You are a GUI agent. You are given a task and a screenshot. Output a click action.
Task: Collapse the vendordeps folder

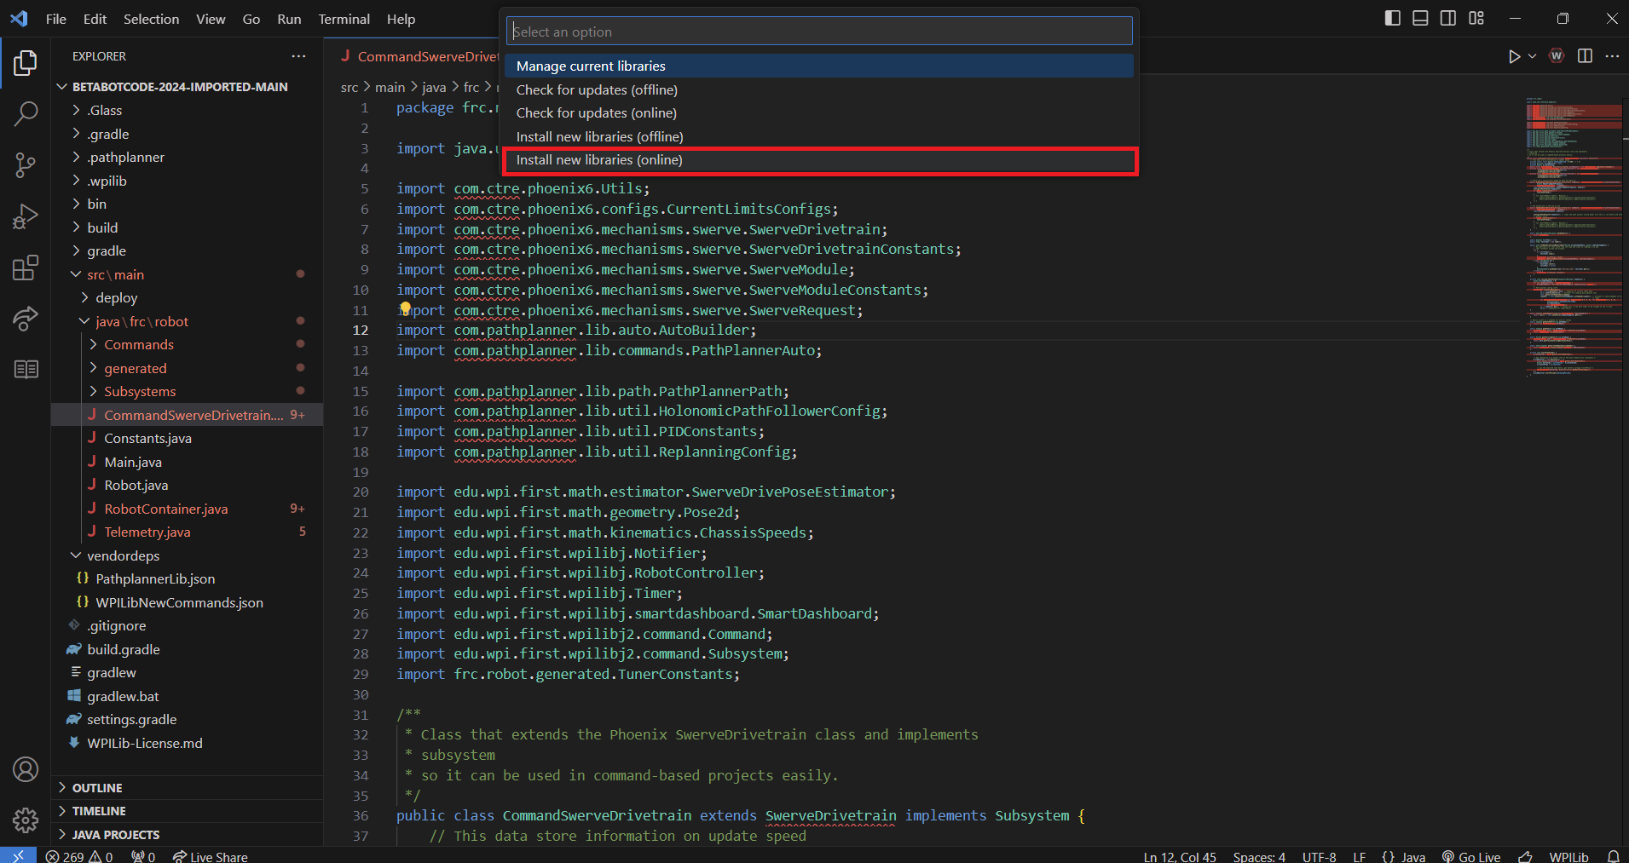point(123,555)
